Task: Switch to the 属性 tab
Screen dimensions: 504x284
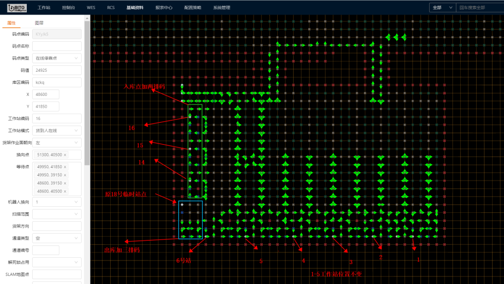Action: 11,23
